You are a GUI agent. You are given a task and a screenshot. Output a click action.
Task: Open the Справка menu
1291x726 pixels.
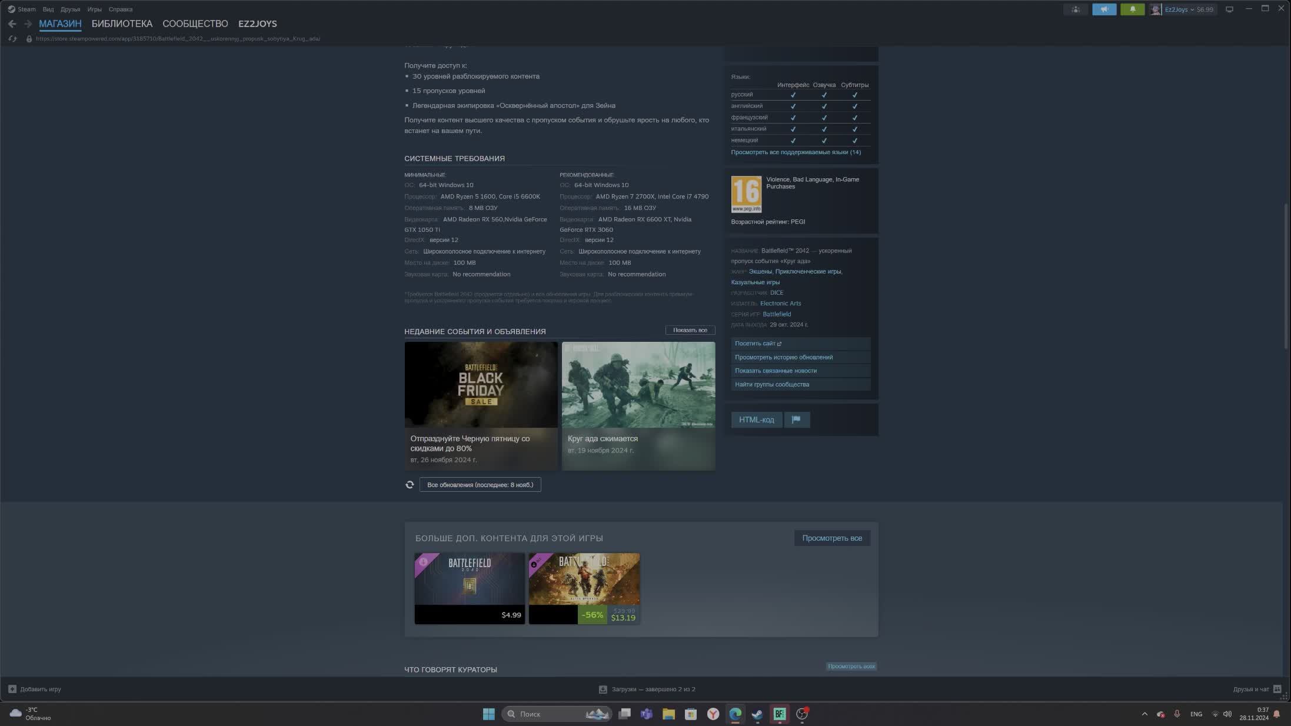[121, 9]
